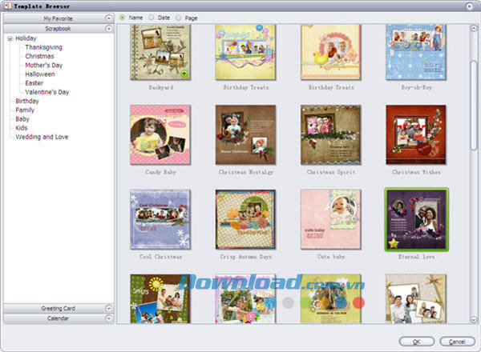Click the Cancel button
Viewport: 481px width, 352px height.
pyautogui.click(x=457, y=342)
